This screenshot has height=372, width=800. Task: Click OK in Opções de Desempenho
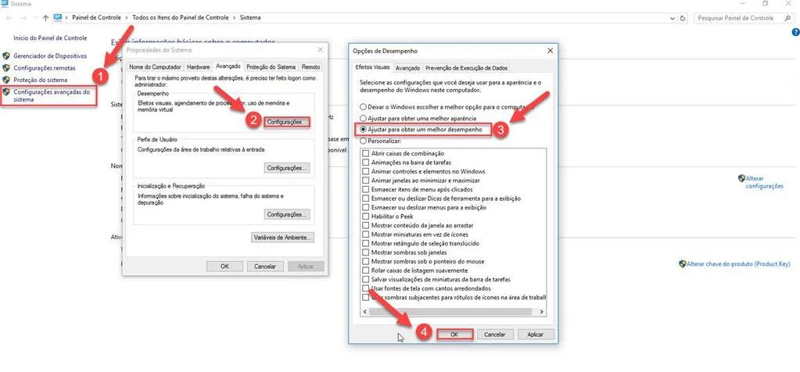(x=454, y=334)
